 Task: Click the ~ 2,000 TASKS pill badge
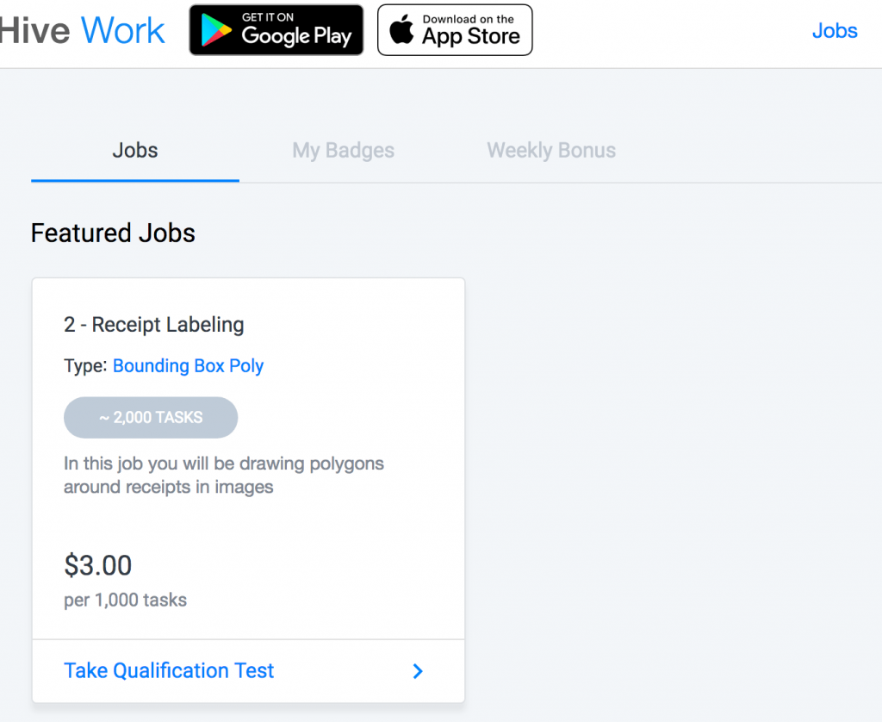pyautogui.click(x=151, y=418)
